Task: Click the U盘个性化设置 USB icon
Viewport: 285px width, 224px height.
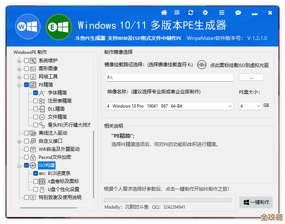Action: (x=42, y=189)
